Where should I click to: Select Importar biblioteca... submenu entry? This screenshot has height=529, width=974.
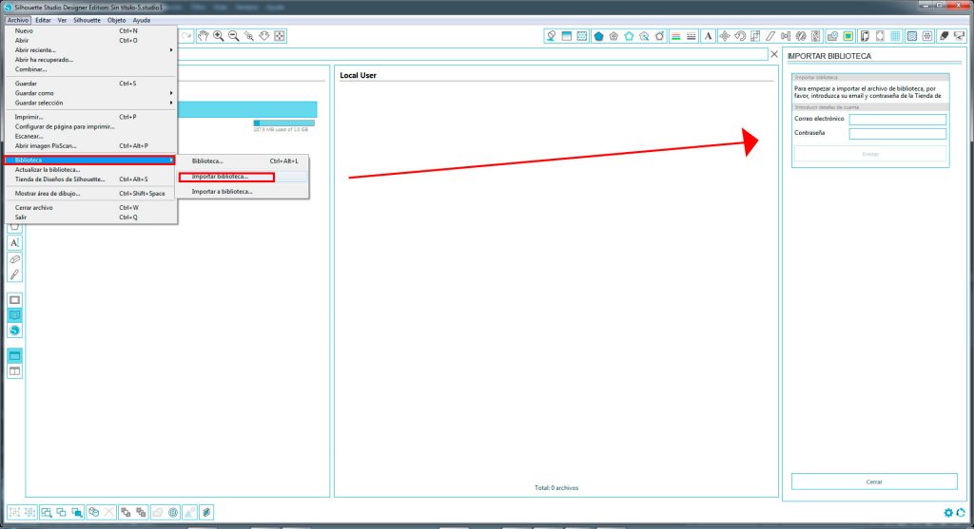click(x=243, y=177)
